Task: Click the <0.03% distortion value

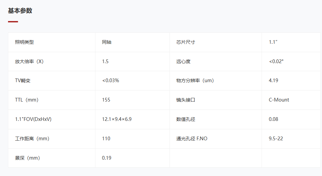Action: click(x=111, y=80)
